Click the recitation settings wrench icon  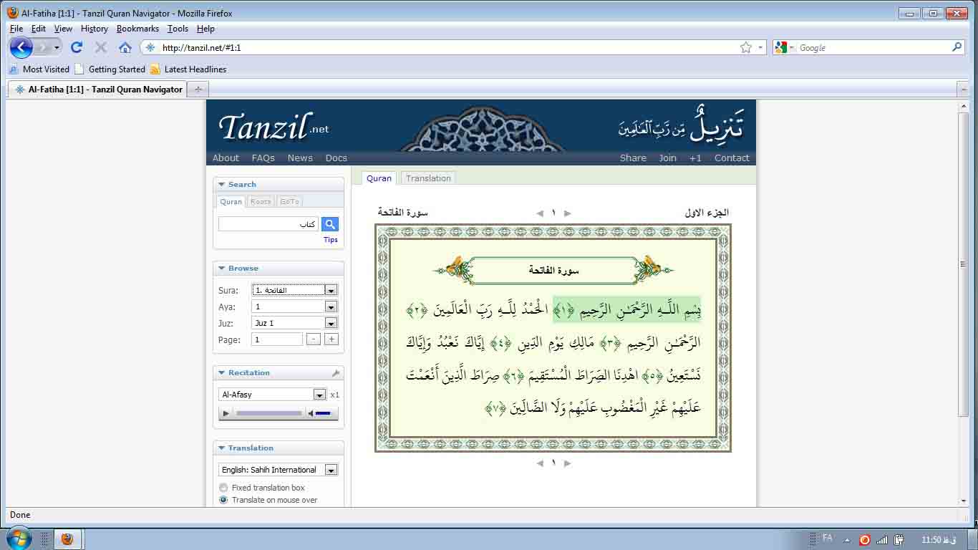(x=335, y=373)
